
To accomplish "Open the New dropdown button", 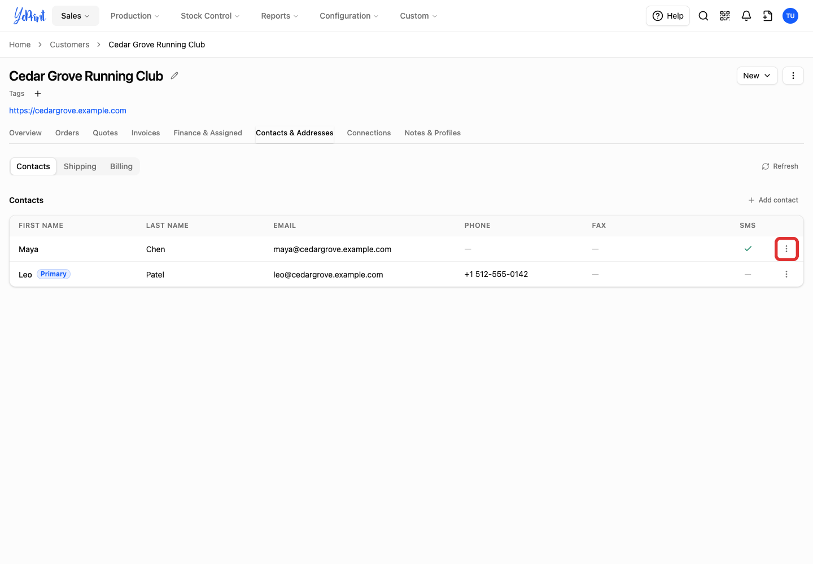I will [x=757, y=76].
